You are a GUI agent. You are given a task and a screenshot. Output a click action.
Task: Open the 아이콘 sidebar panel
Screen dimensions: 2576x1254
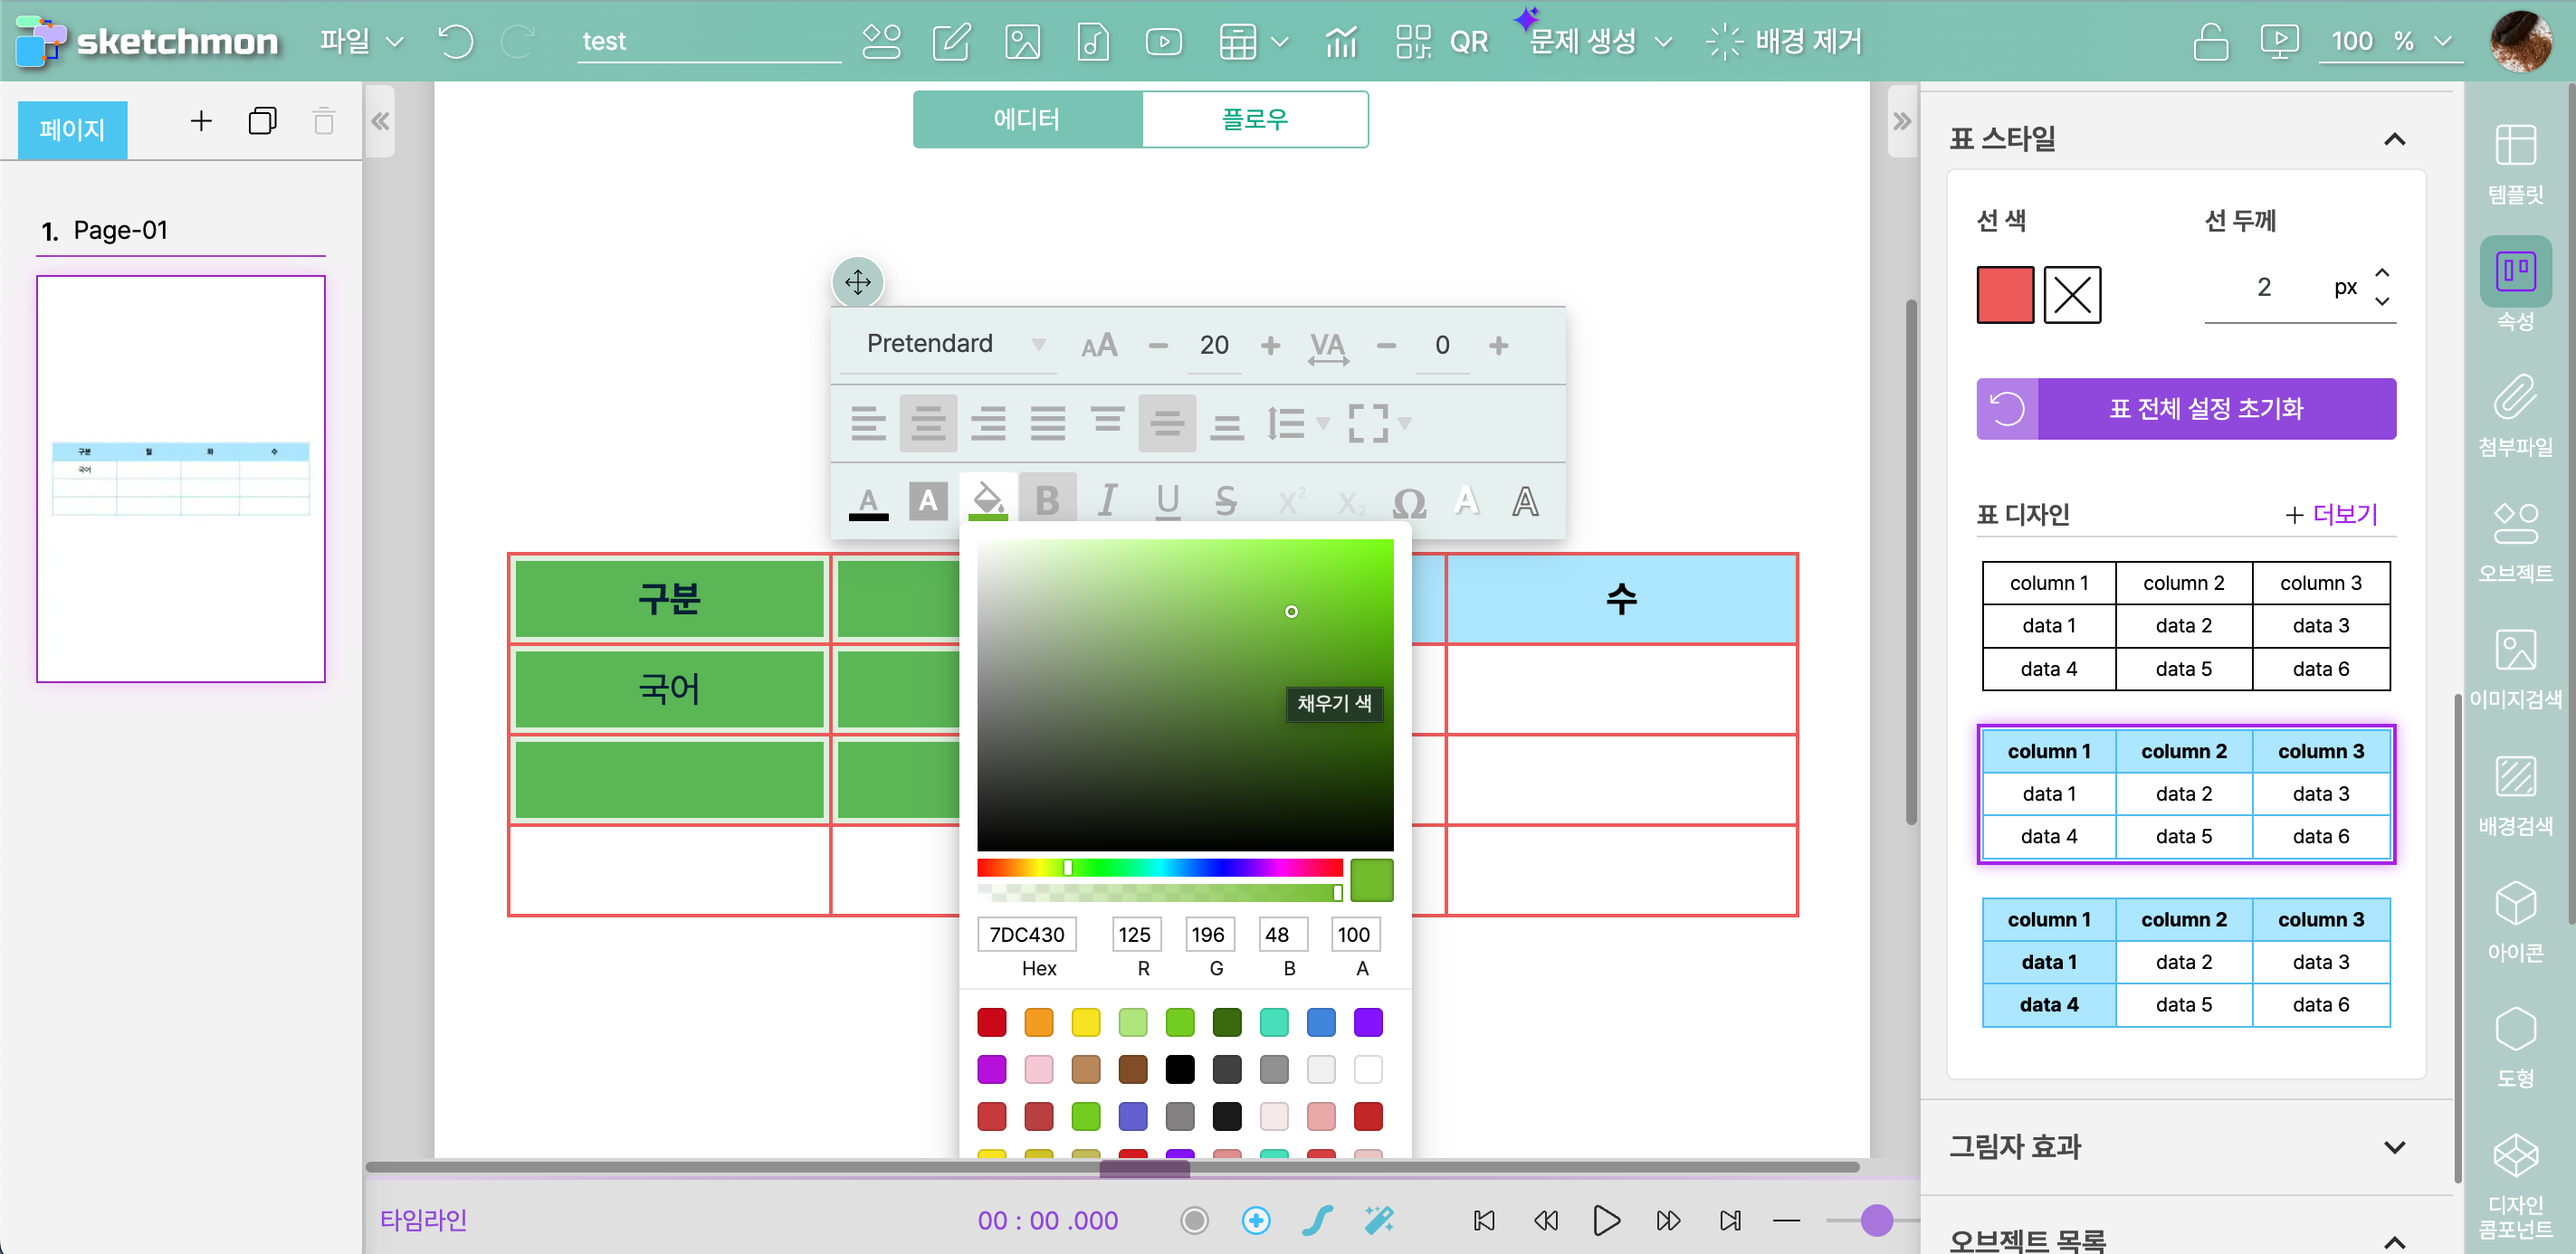(2514, 920)
